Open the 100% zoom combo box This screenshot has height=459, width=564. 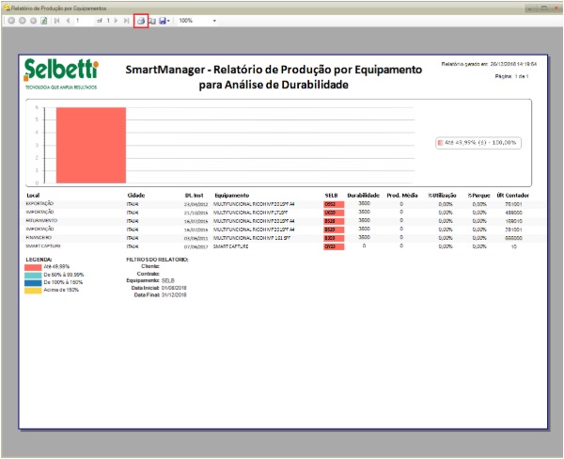point(197,21)
